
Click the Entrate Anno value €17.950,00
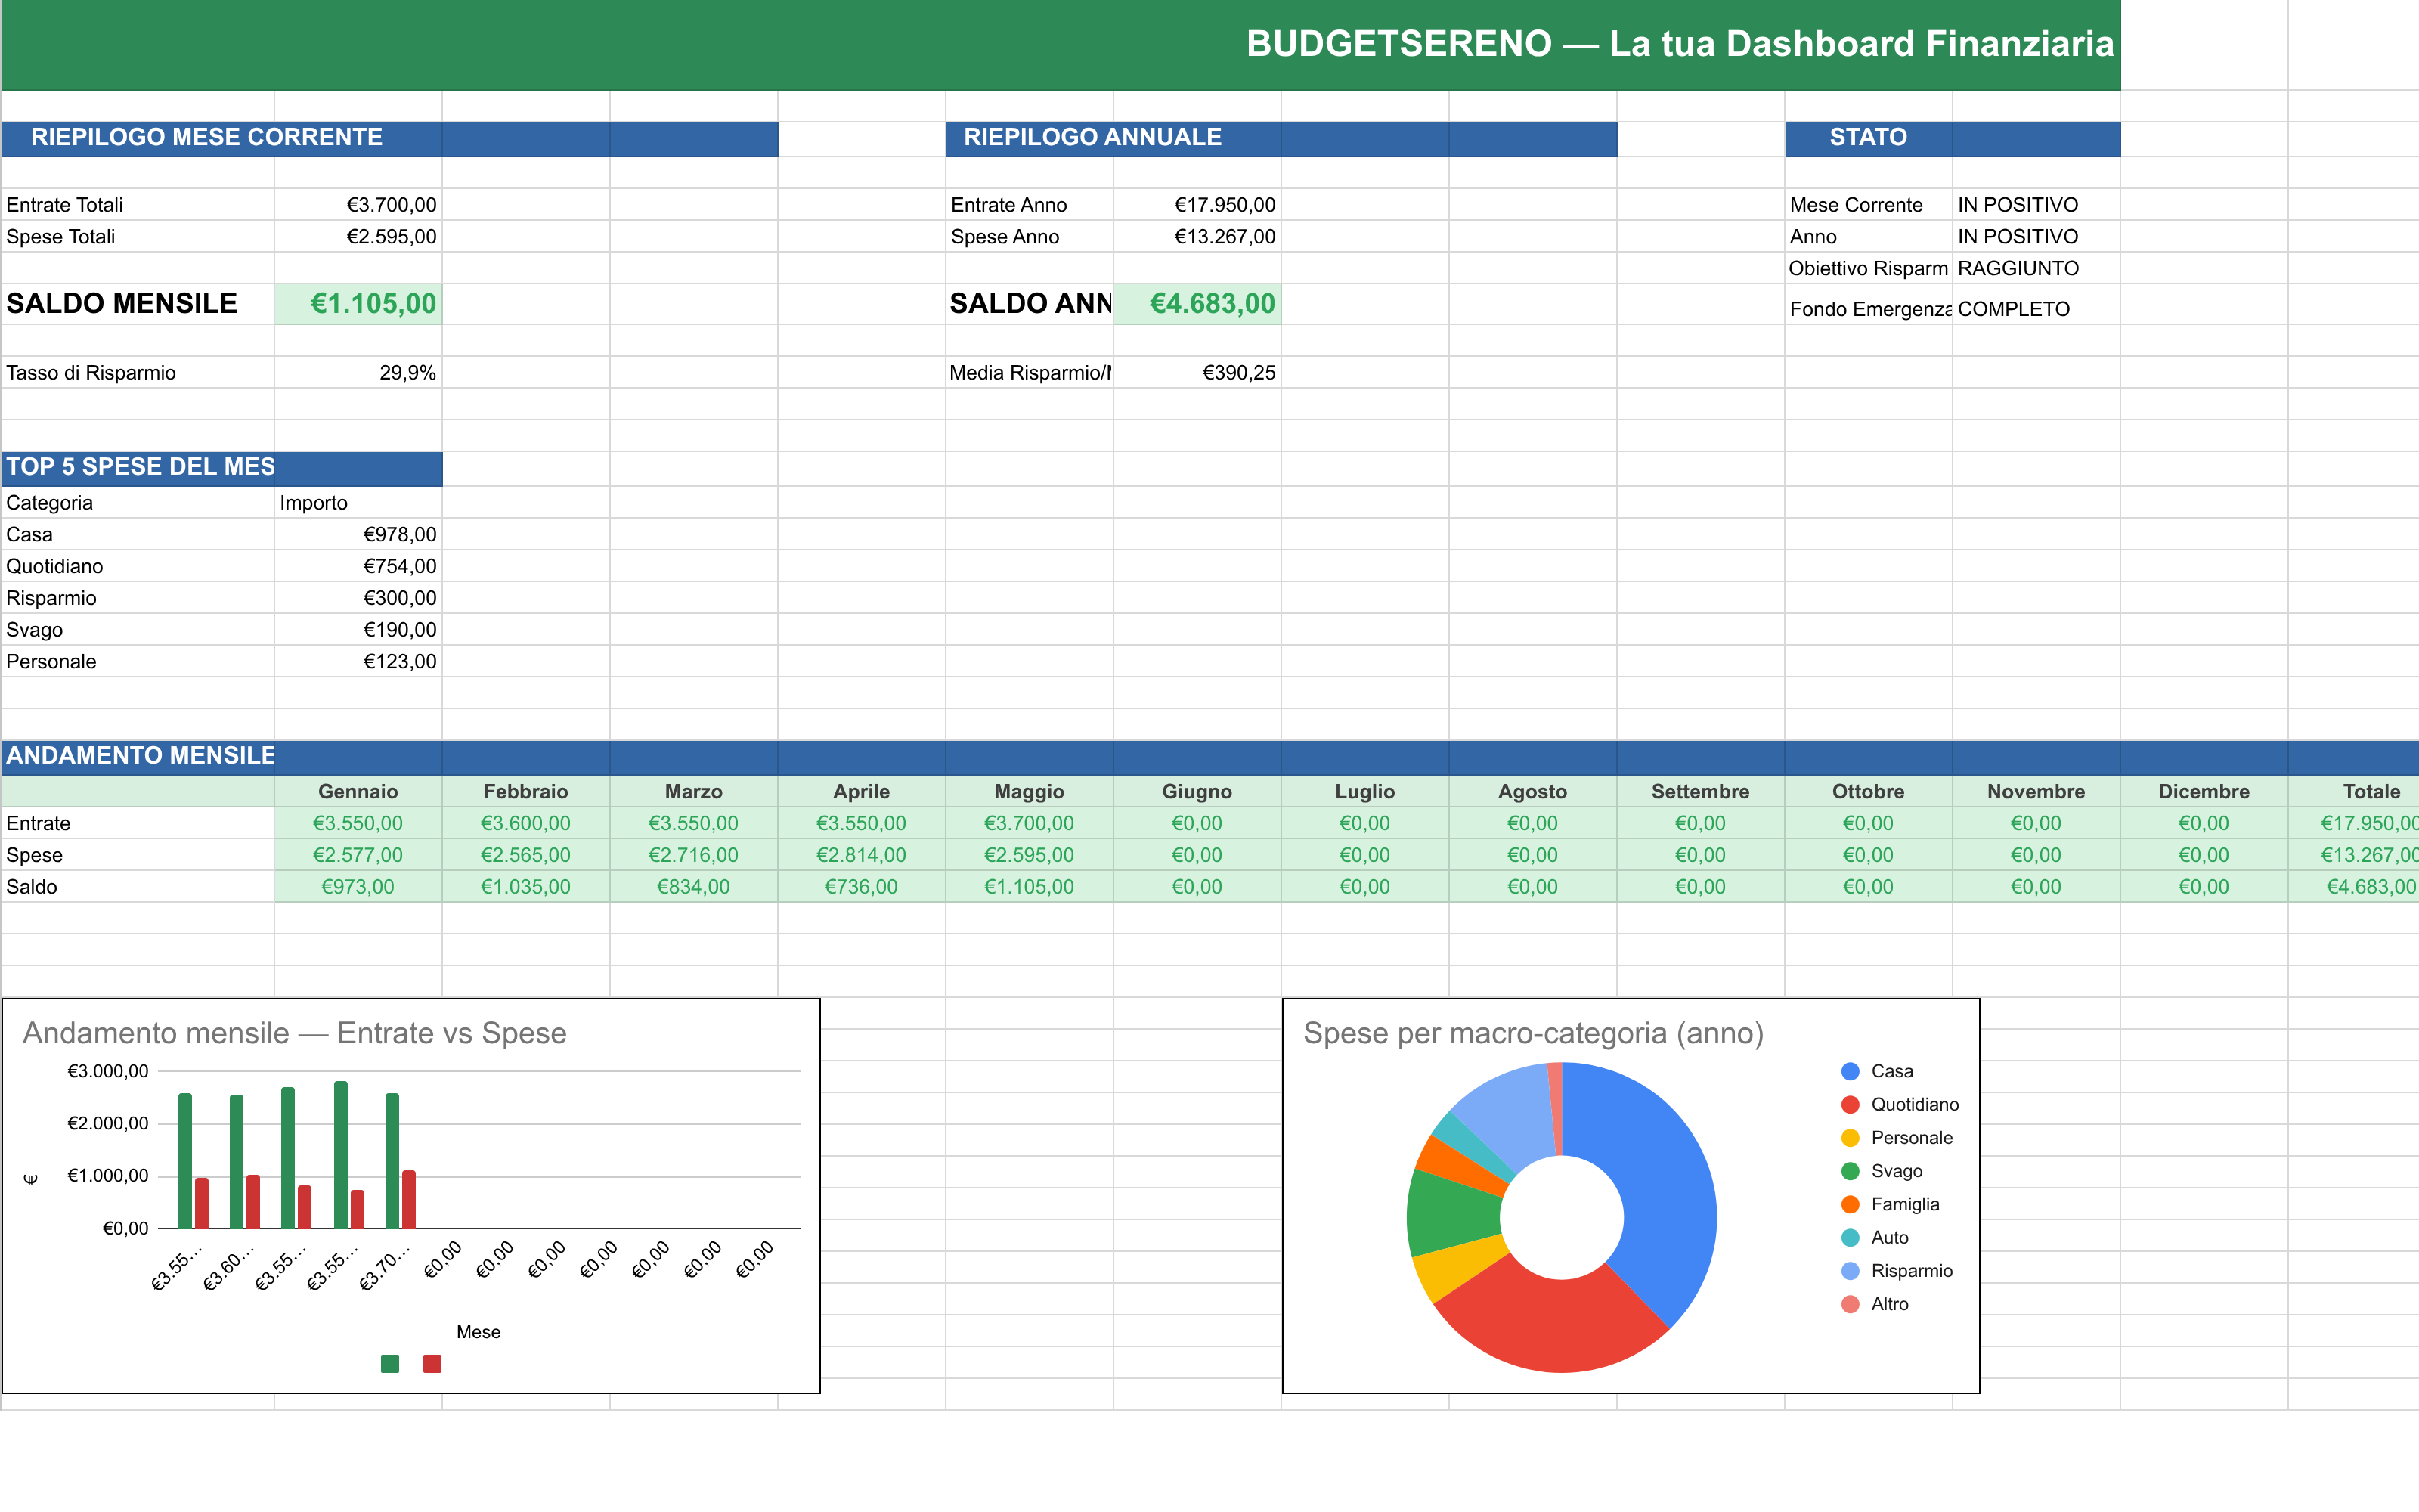click(1197, 205)
